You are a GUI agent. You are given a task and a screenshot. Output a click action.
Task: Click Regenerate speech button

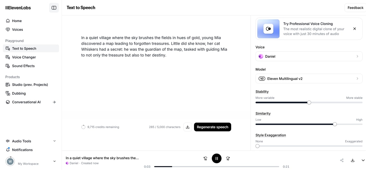213,127
